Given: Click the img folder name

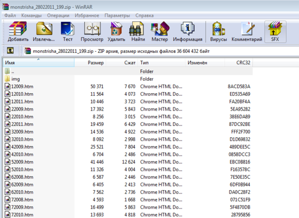Looking at the screenshot, I should tap(15, 79).
